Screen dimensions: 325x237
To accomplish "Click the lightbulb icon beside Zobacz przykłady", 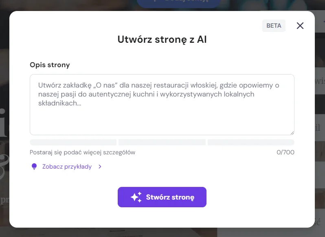I will (x=34, y=167).
